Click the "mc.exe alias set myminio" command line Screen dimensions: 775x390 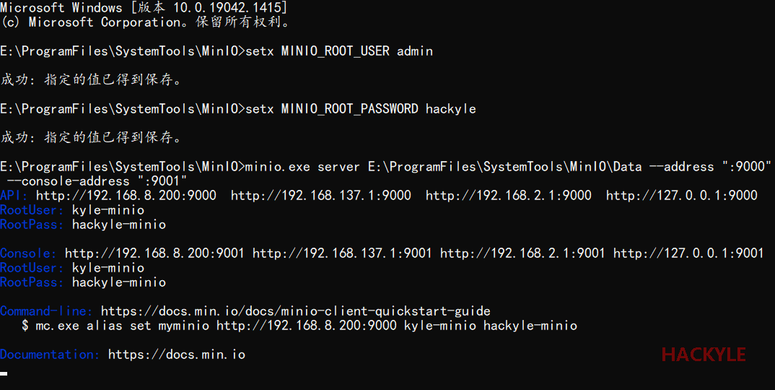pyautogui.click(x=306, y=326)
